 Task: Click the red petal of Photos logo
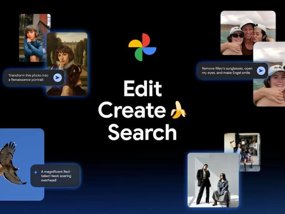pos(136,44)
